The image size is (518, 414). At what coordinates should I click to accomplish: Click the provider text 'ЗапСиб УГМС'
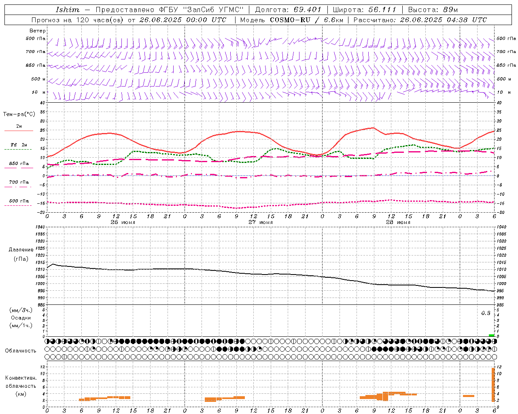click(x=213, y=10)
